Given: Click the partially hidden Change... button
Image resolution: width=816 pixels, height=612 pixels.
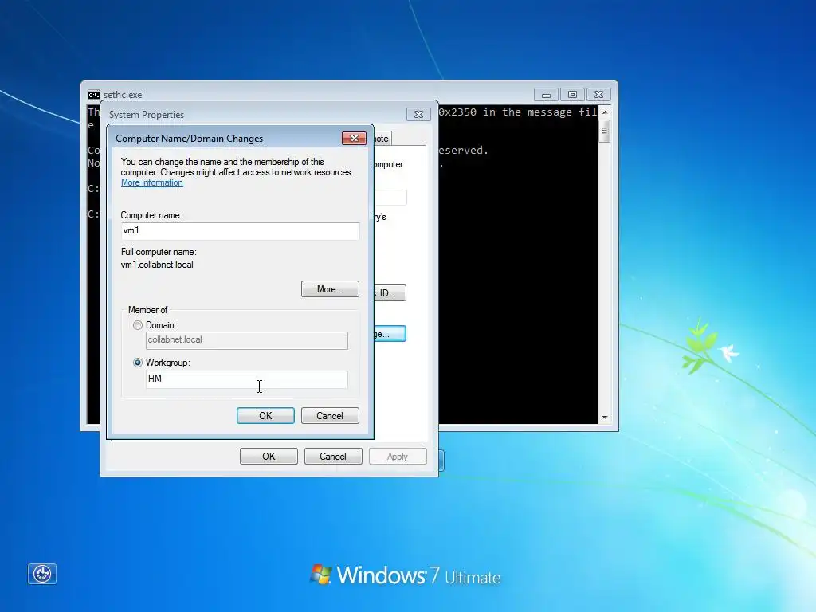Looking at the screenshot, I should (390, 334).
